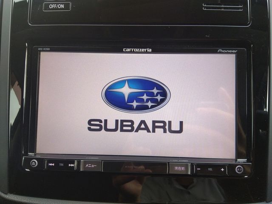The width and height of the screenshot is (272, 204).
Task: Open the AV source button
Action: (239, 169)
